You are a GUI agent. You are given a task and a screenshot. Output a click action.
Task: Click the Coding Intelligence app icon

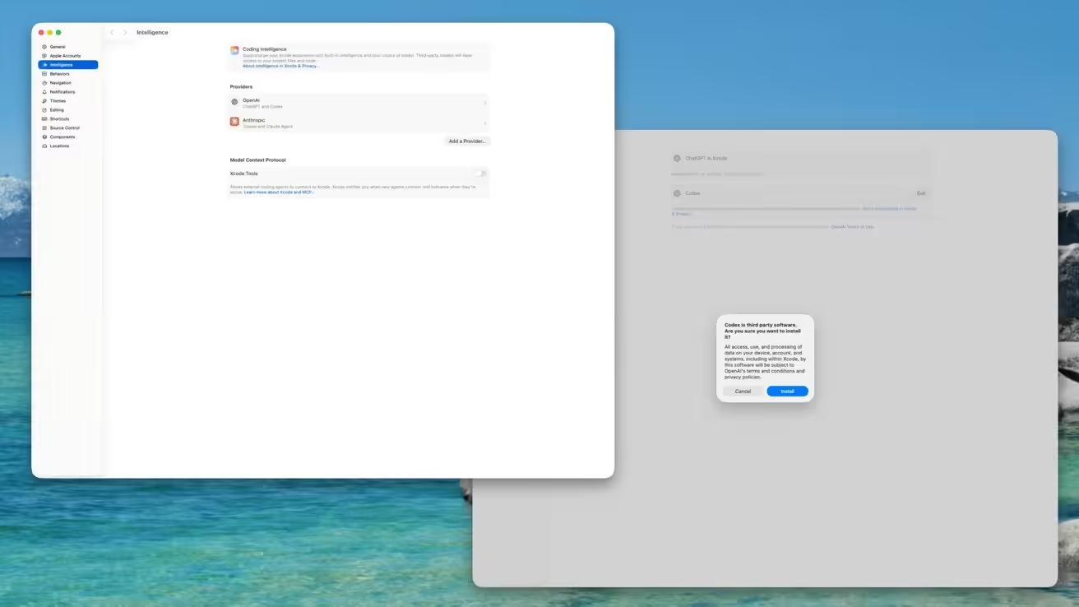pyautogui.click(x=234, y=50)
